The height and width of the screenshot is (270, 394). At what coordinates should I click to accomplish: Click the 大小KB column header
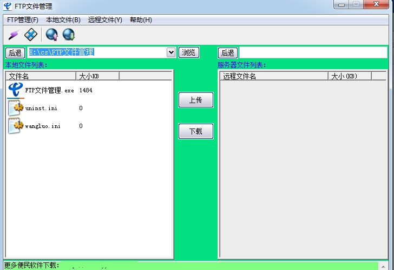[x=97, y=76]
